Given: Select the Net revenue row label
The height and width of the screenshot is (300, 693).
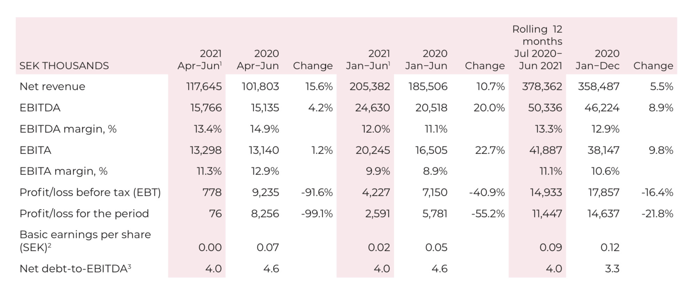Looking at the screenshot, I should pos(52,86).
